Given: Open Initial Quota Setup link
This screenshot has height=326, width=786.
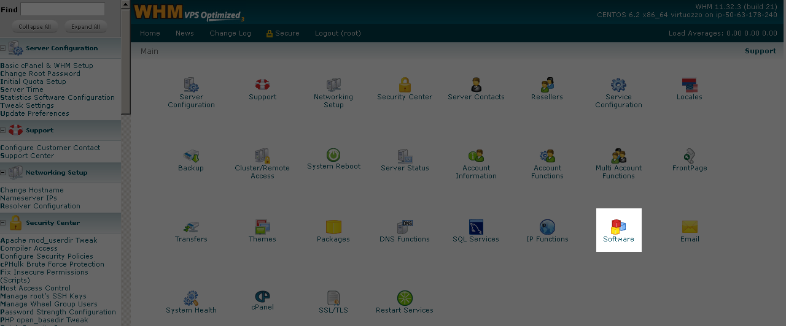Looking at the screenshot, I should 33,81.
